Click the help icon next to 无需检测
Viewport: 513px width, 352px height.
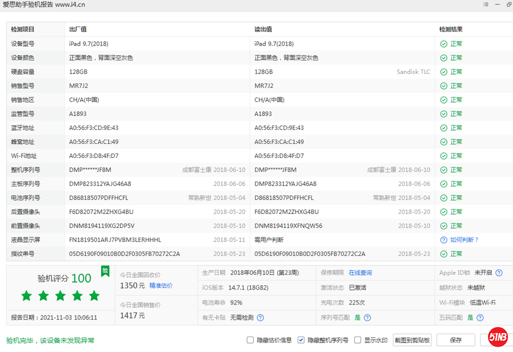(x=261, y=317)
